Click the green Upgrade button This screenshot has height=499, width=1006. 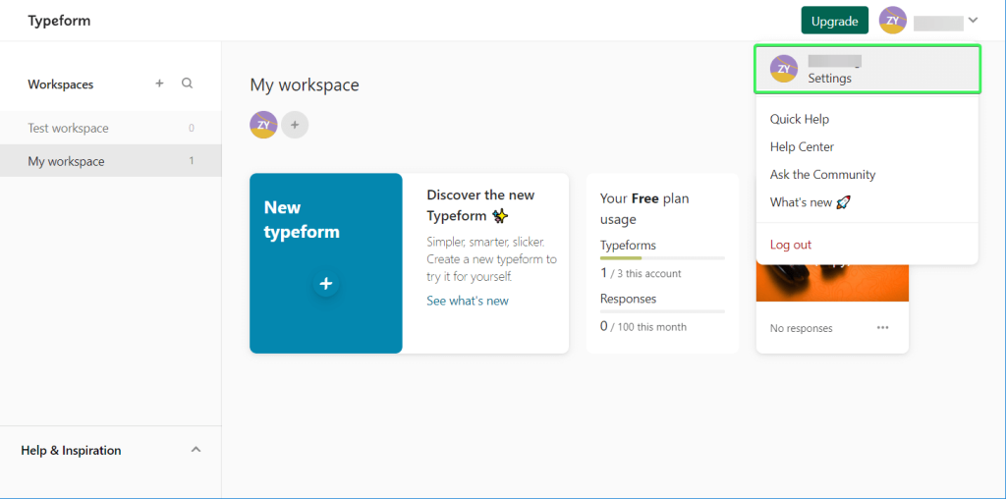[834, 21]
